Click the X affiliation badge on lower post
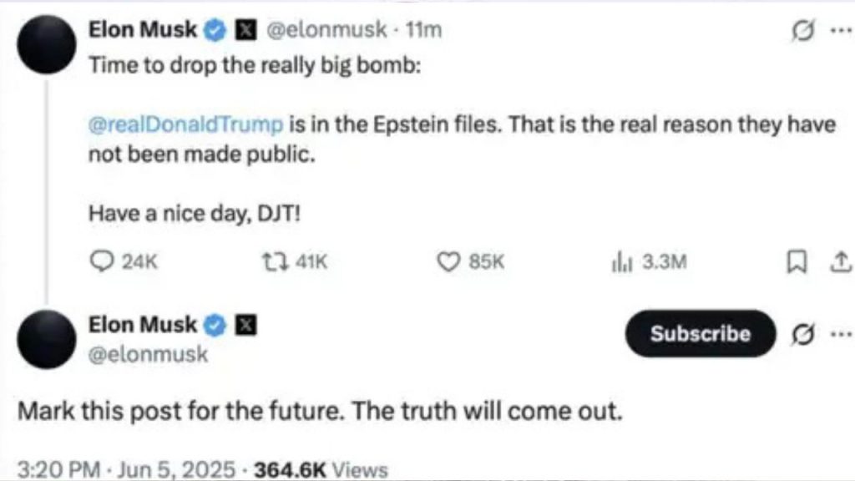 tap(245, 324)
